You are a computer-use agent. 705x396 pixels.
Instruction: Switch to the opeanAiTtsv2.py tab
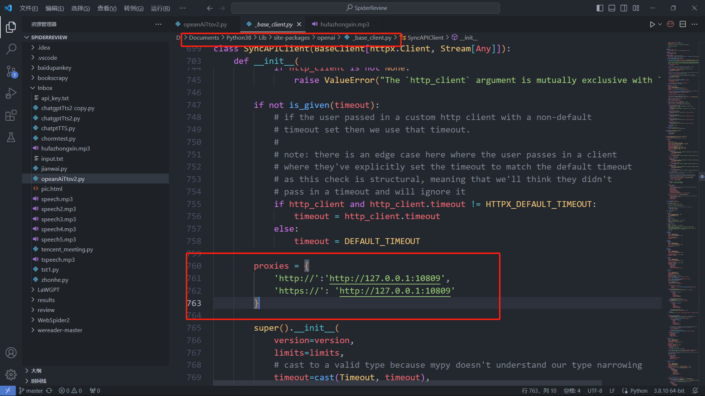point(205,24)
